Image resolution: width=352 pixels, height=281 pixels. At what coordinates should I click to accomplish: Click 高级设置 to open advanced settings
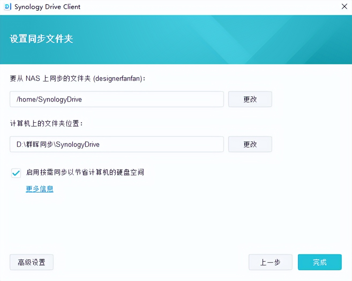(31, 262)
